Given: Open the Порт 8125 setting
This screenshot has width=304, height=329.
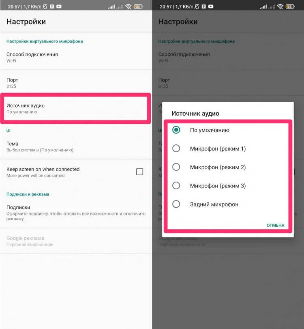Looking at the screenshot, I should point(76,83).
